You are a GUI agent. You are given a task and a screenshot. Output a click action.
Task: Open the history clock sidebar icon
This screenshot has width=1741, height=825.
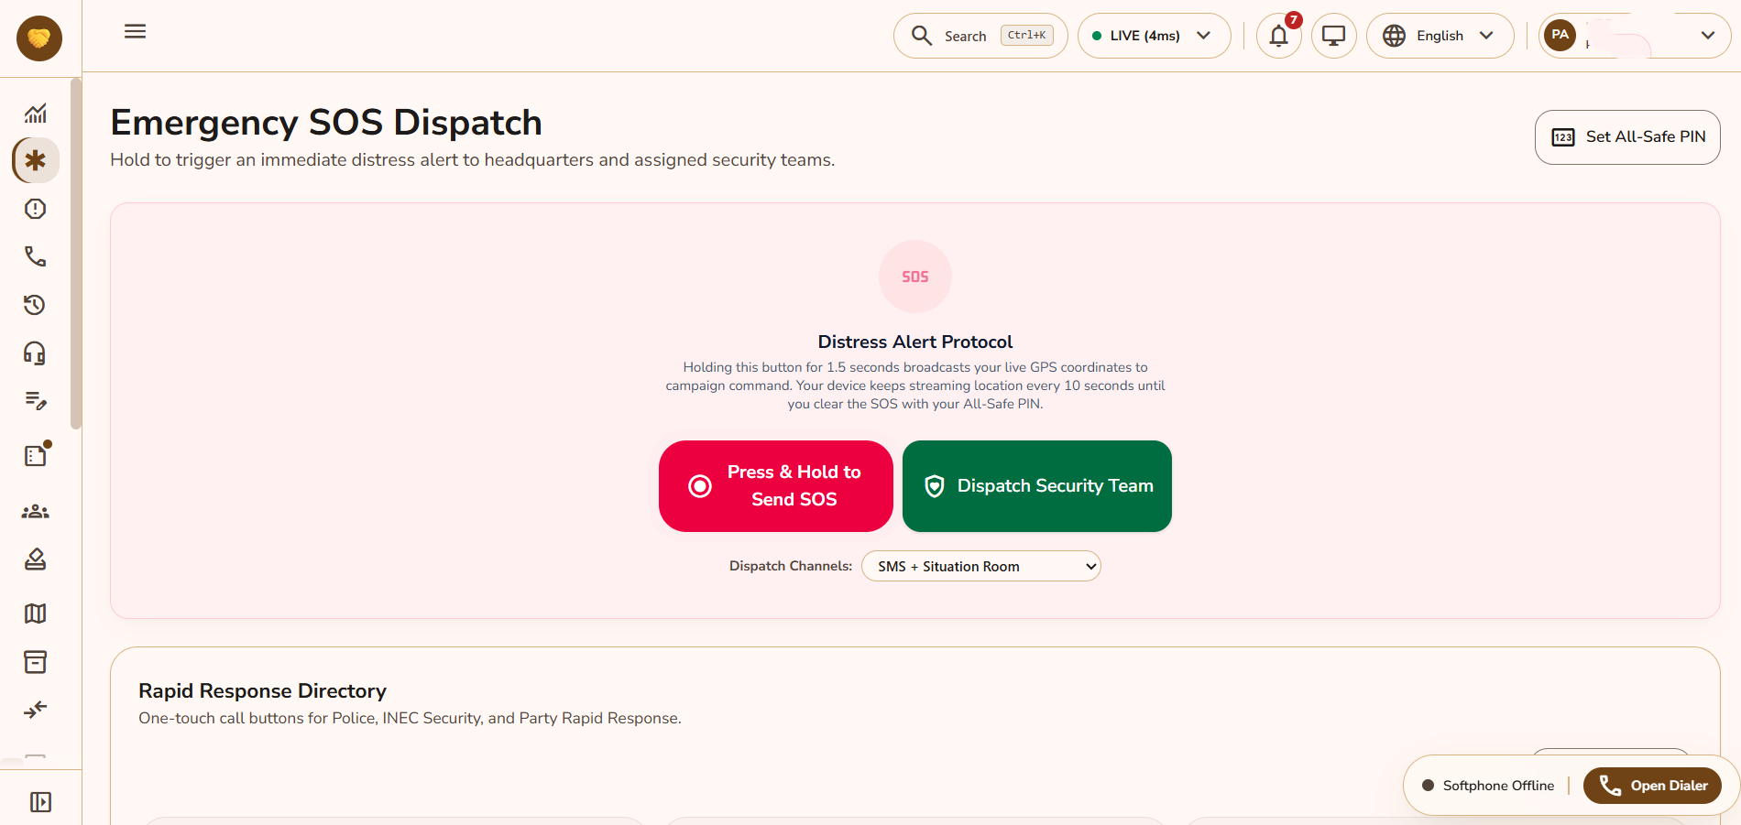(x=36, y=305)
